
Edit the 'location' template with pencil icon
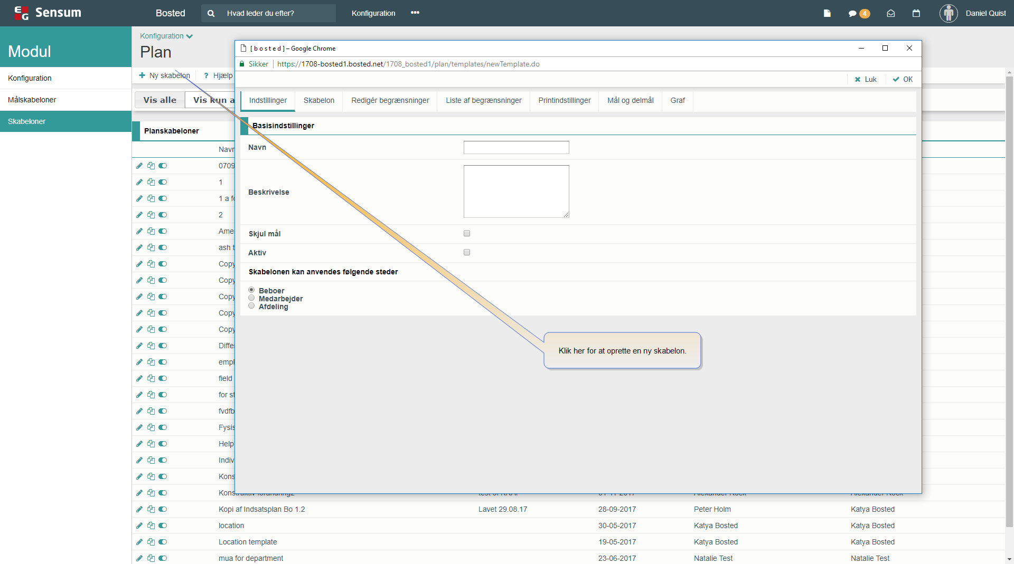(139, 525)
